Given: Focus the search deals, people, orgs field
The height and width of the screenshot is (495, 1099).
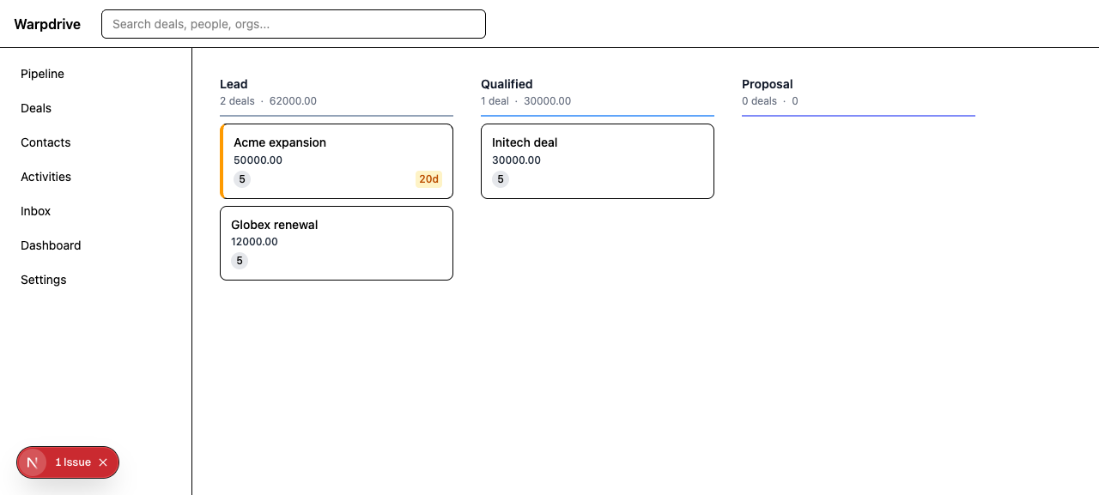Looking at the screenshot, I should click(294, 24).
